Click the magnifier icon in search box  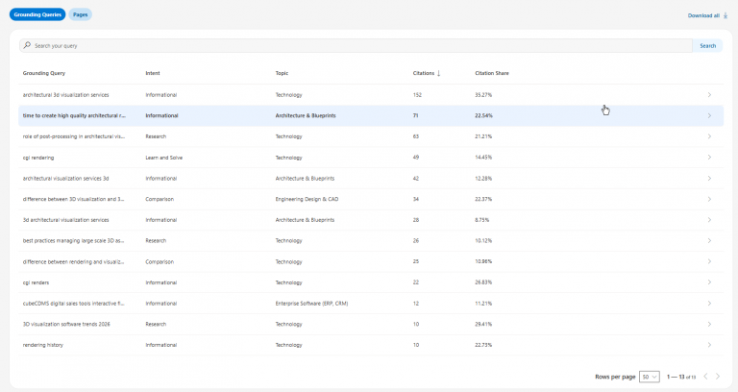pos(27,45)
